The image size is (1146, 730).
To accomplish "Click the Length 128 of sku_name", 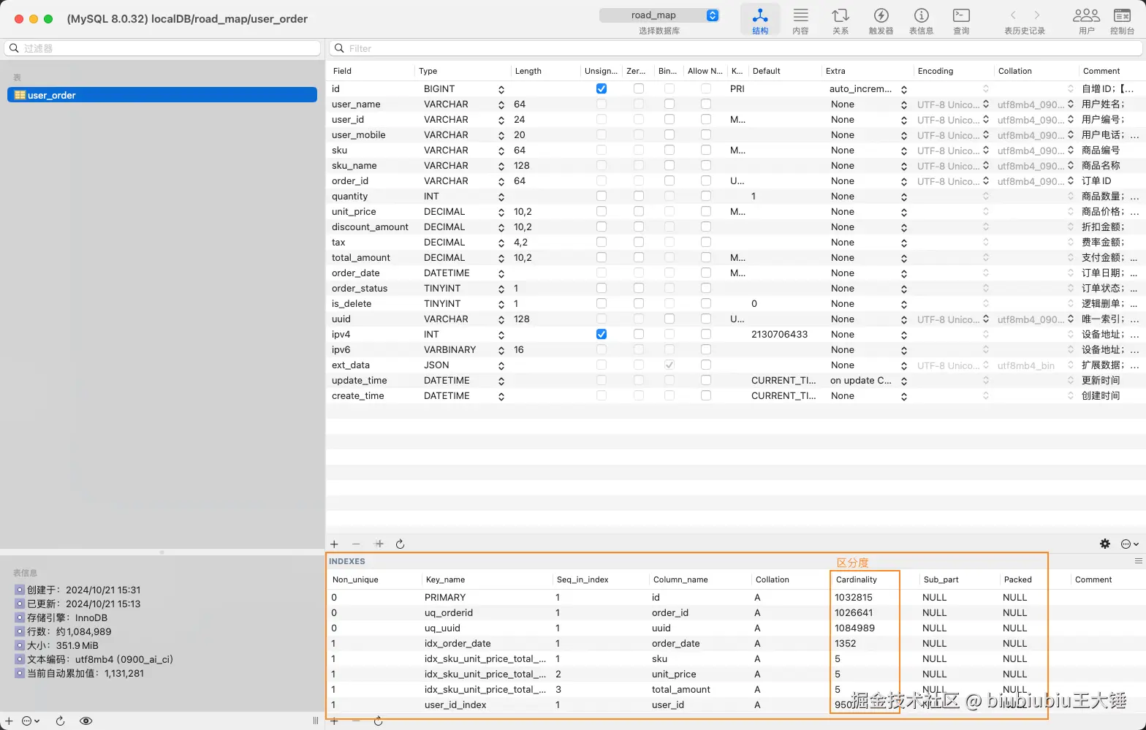I will tap(521, 165).
